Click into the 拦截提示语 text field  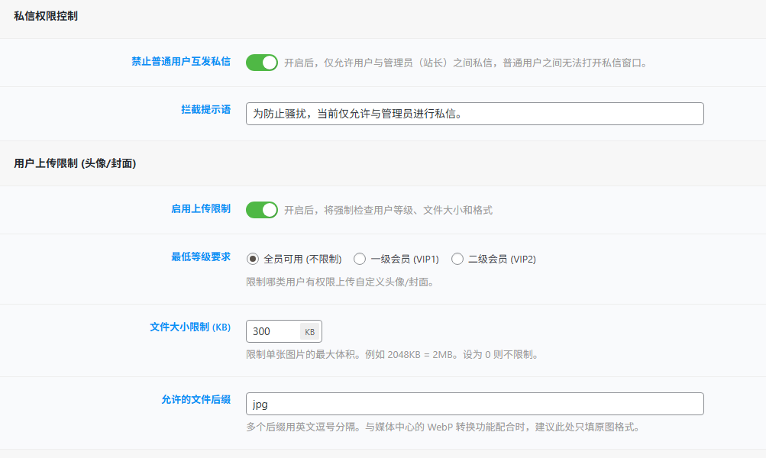point(473,114)
